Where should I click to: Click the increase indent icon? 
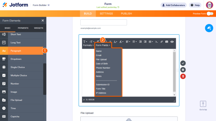click(x=145, y=42)
